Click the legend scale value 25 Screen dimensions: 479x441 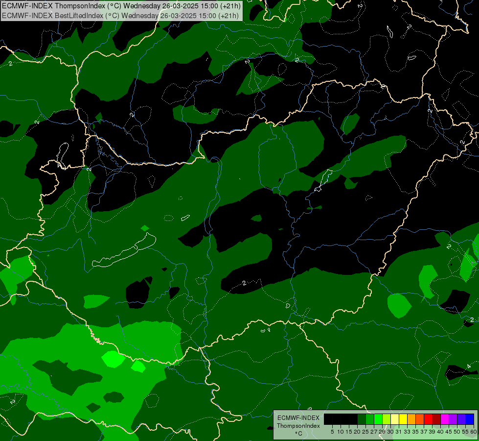365,432
